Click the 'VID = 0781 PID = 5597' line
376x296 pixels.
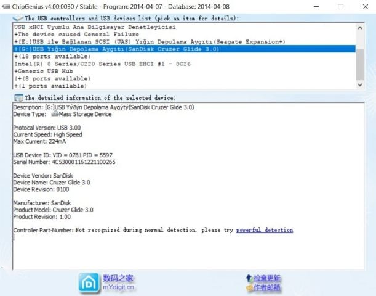63,155
